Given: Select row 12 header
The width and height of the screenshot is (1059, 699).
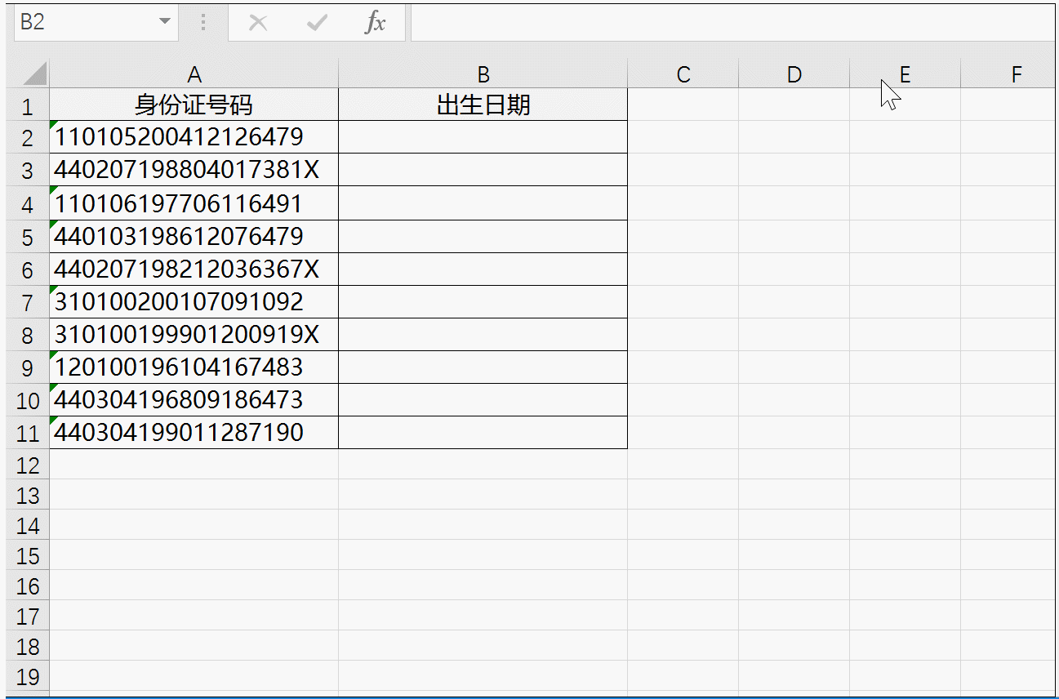Looking at the screenshot, I should point(28,465).
